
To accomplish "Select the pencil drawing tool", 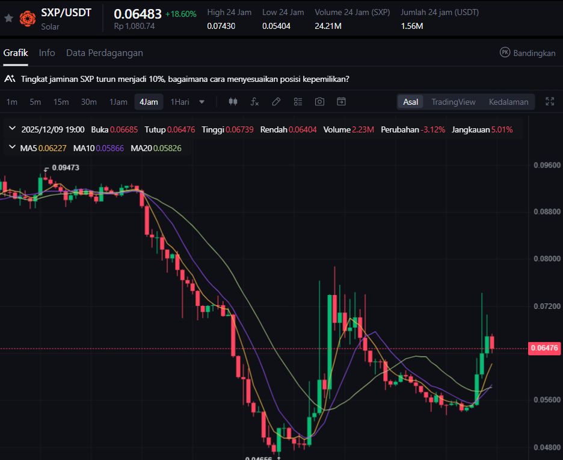I will (276, 102).
